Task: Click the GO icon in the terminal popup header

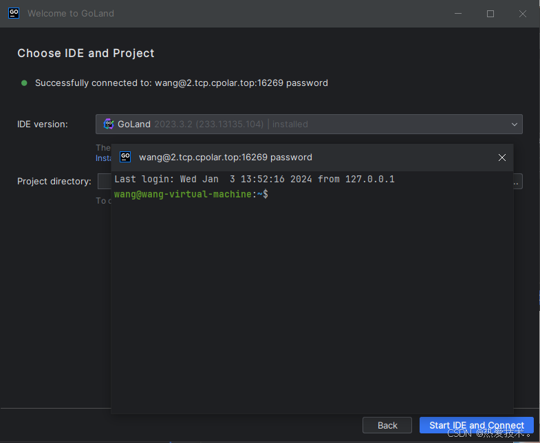Action: (125, 157)
